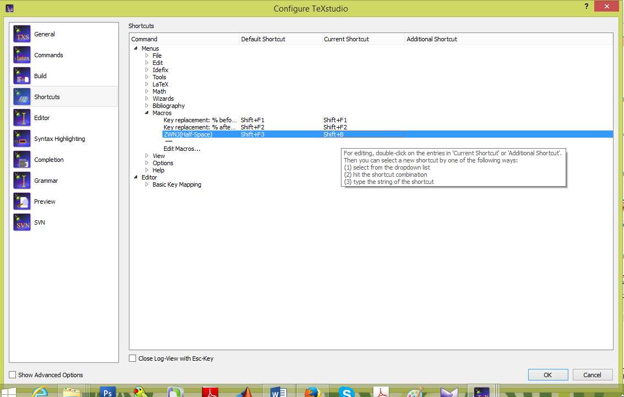
Task: Click the Shift+F3 default shortcut cell
Action: coord(253,134)
